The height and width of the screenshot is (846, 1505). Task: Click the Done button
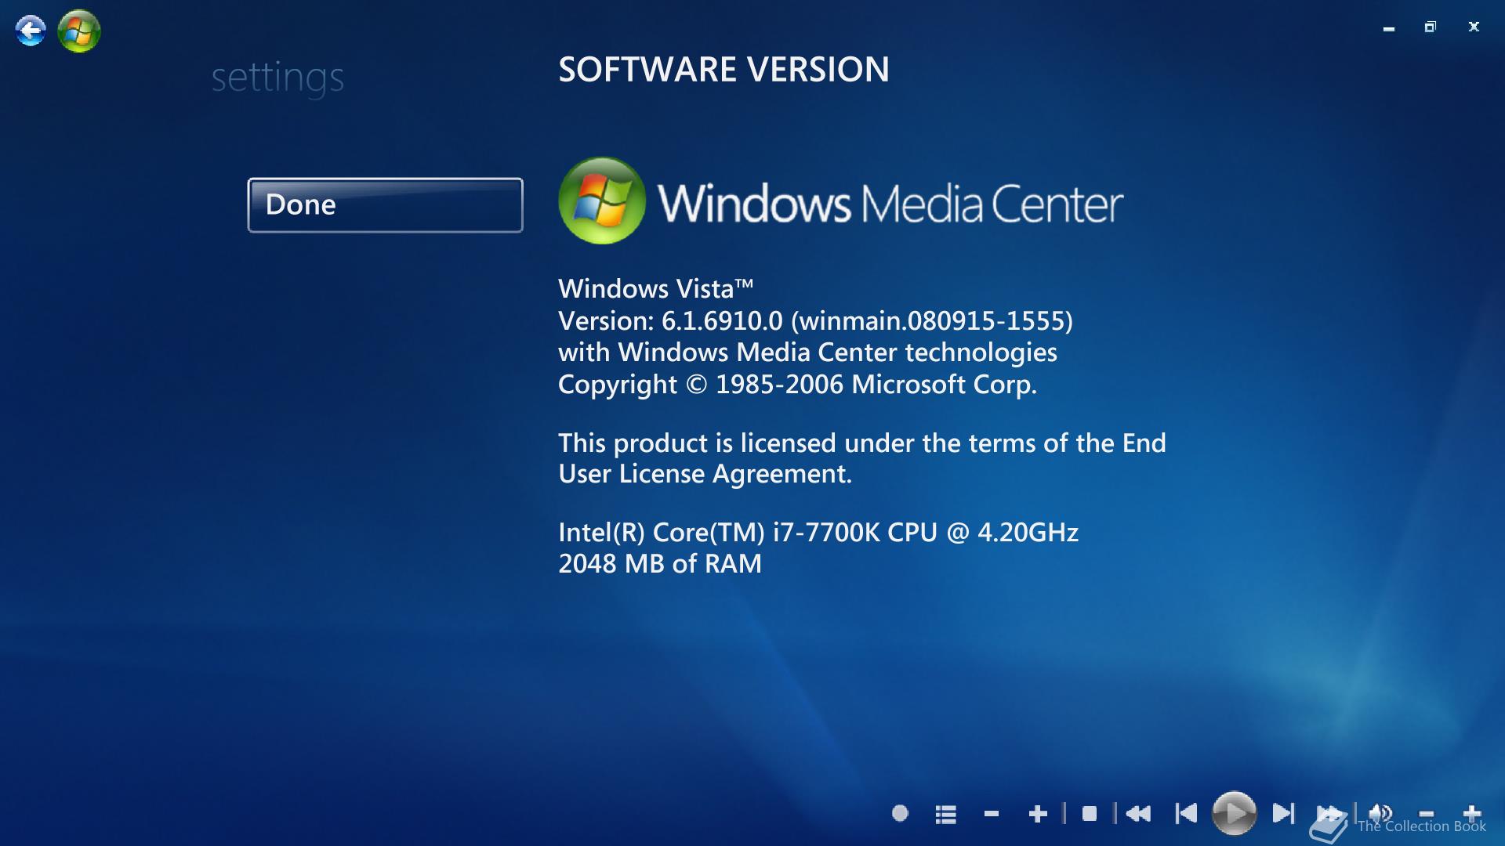click(x=385, y=205)
